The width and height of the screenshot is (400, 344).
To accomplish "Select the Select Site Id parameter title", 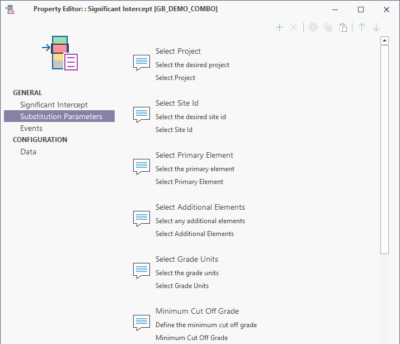I will pyautogui.click(x=177, y=103).
